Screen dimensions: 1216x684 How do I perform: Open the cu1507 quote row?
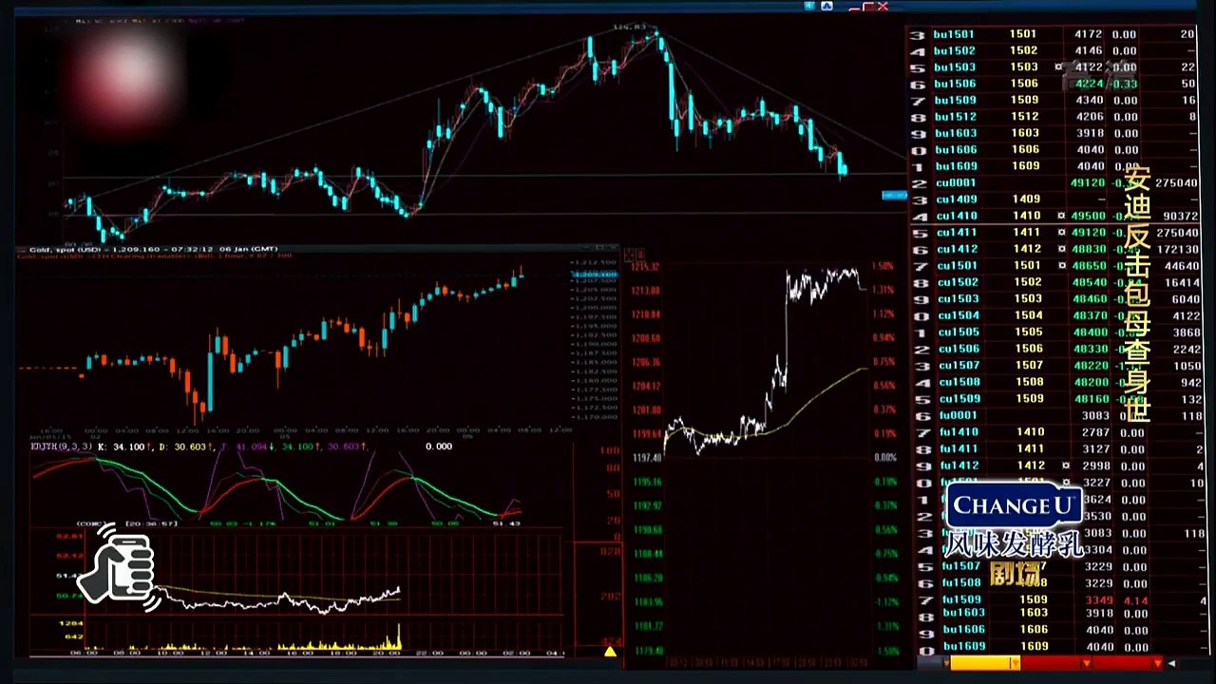pyautogui.click(x=1054, y=366)
